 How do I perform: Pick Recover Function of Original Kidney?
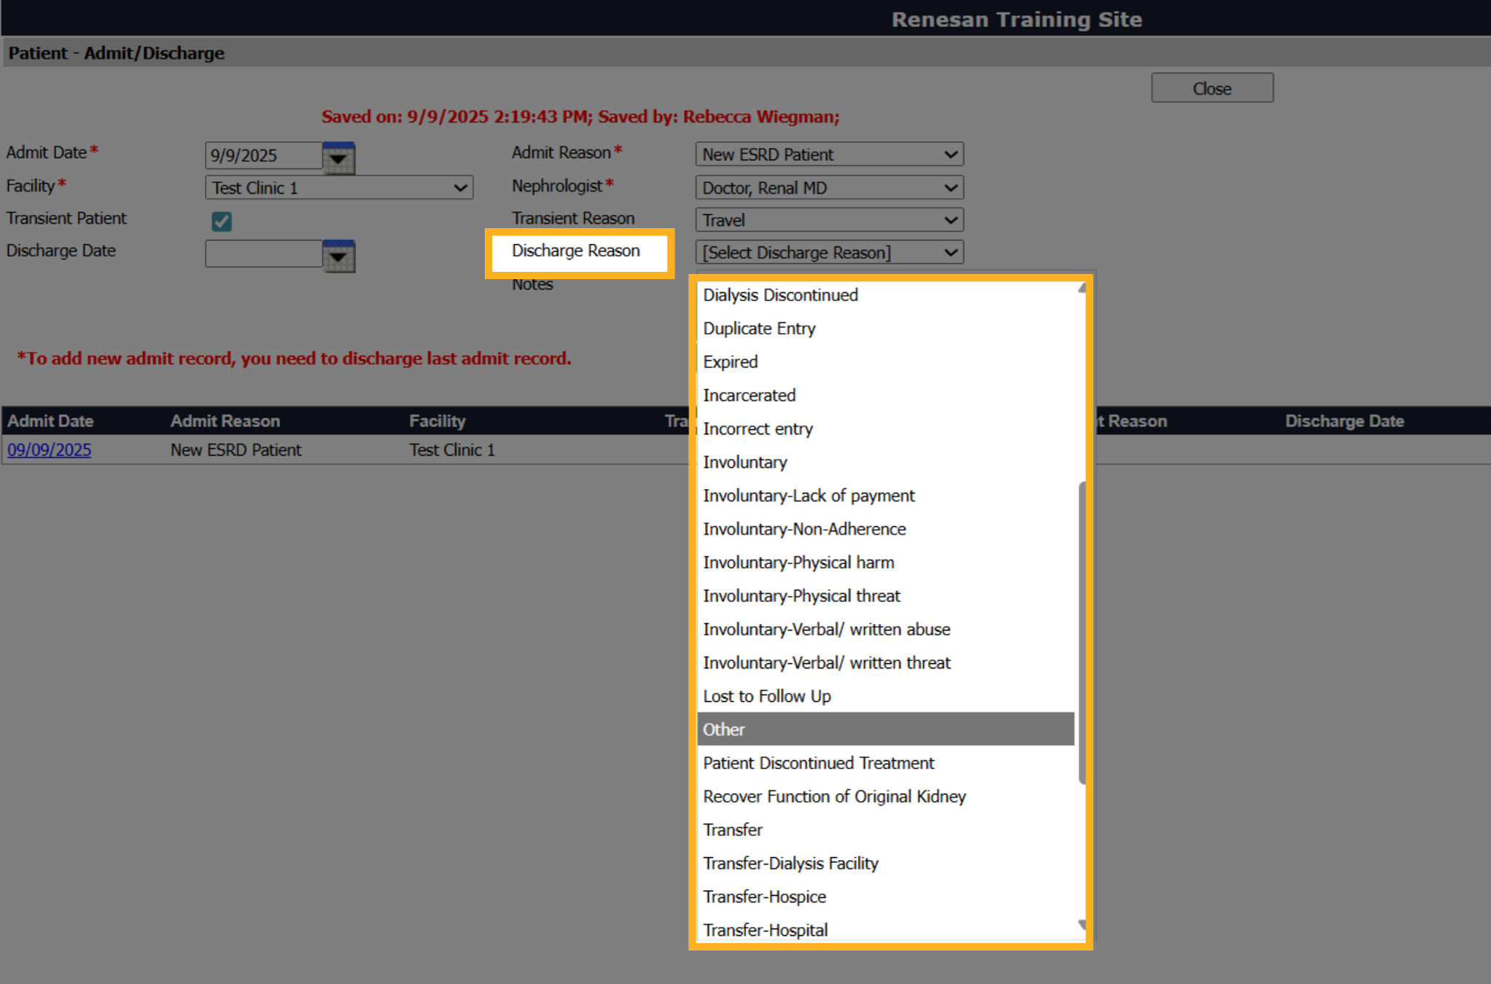click(886, 797)
